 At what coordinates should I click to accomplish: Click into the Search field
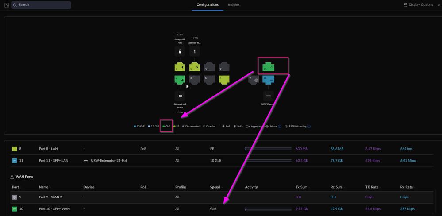[42, 5]
